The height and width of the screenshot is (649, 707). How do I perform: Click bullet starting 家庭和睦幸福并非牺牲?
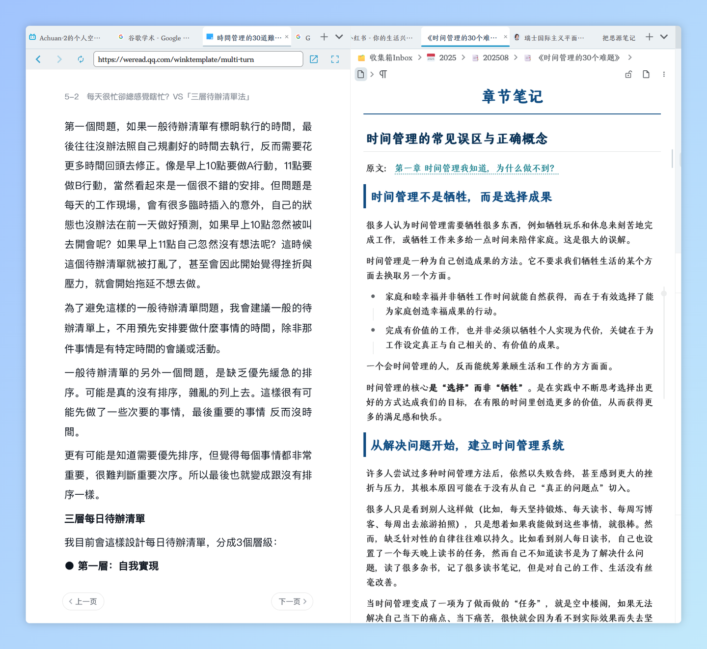tap(519, 304)
